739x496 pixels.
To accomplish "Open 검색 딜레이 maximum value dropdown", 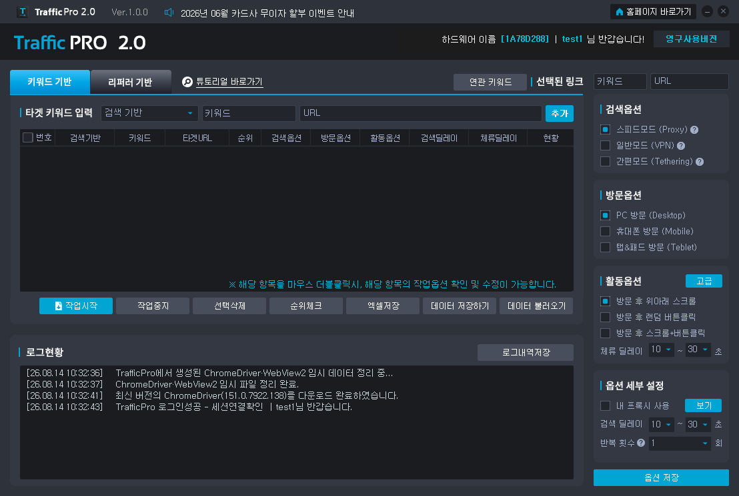I will tap(698, 425).
